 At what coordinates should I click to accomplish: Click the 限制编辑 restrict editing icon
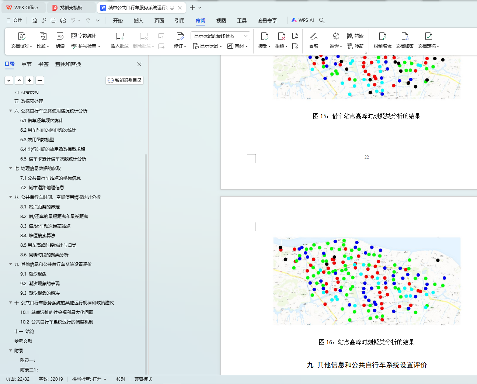[x=383, y=36]
